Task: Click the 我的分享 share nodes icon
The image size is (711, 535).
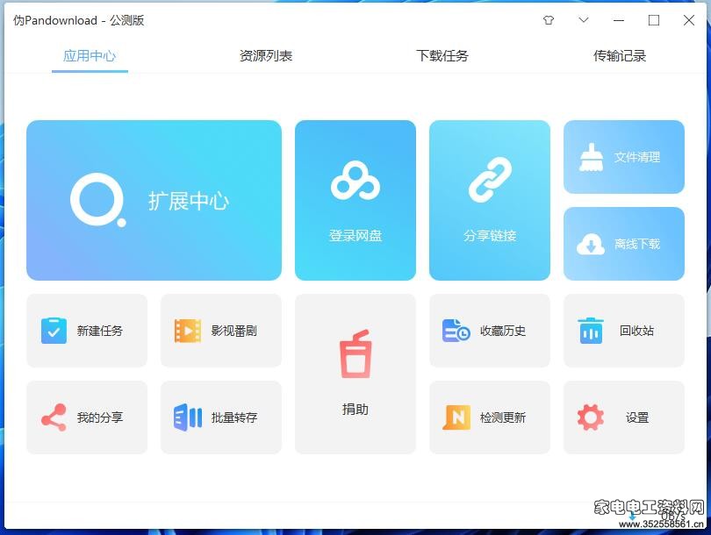Action: 54,417
